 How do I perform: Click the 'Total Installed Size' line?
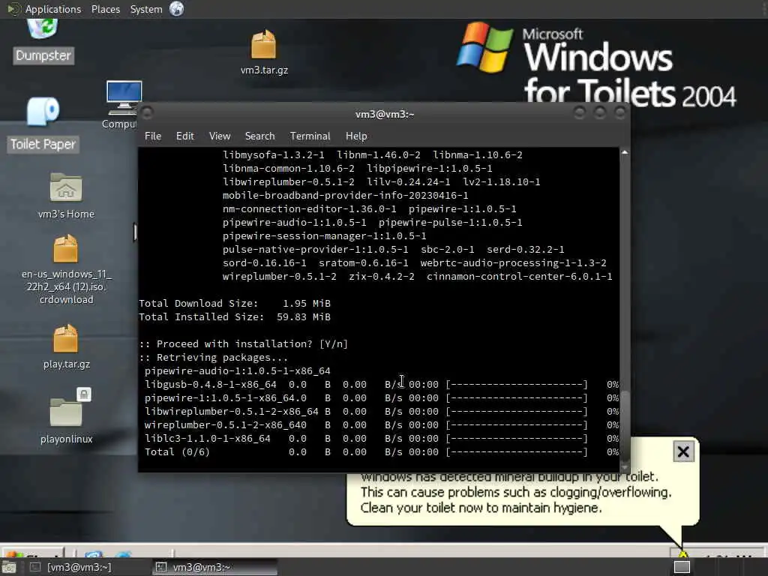235,317
